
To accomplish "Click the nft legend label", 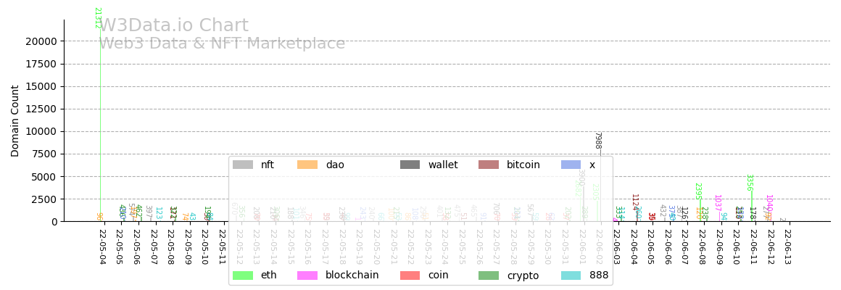I will click(x=268, y=165).
